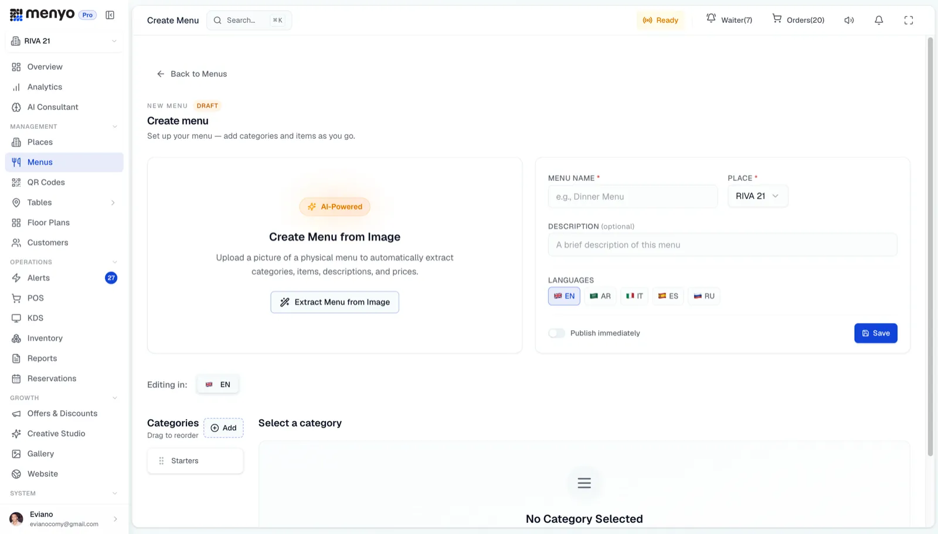Open the Place dropdown RIVA 21
Viewport: 938px width, 534px height.
coord(757,196)
